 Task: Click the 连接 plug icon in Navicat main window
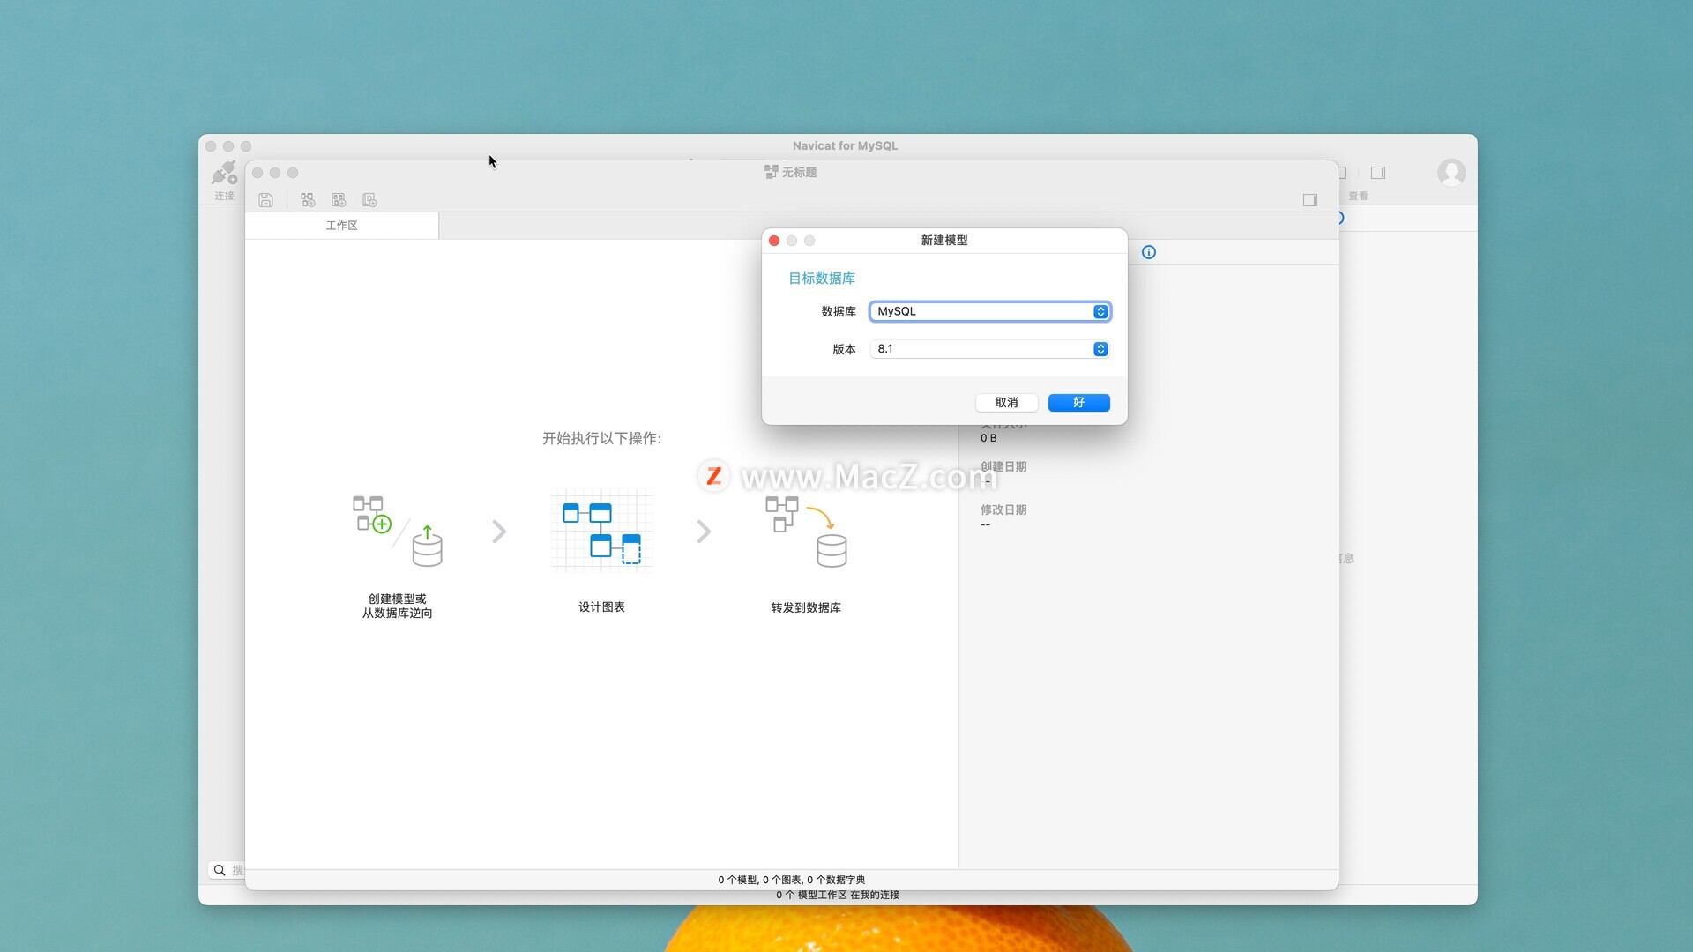click(224, 173)
